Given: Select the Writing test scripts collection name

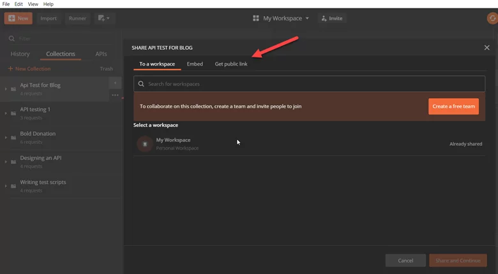Looking at the screenshot, I should (x=43, y=182).
